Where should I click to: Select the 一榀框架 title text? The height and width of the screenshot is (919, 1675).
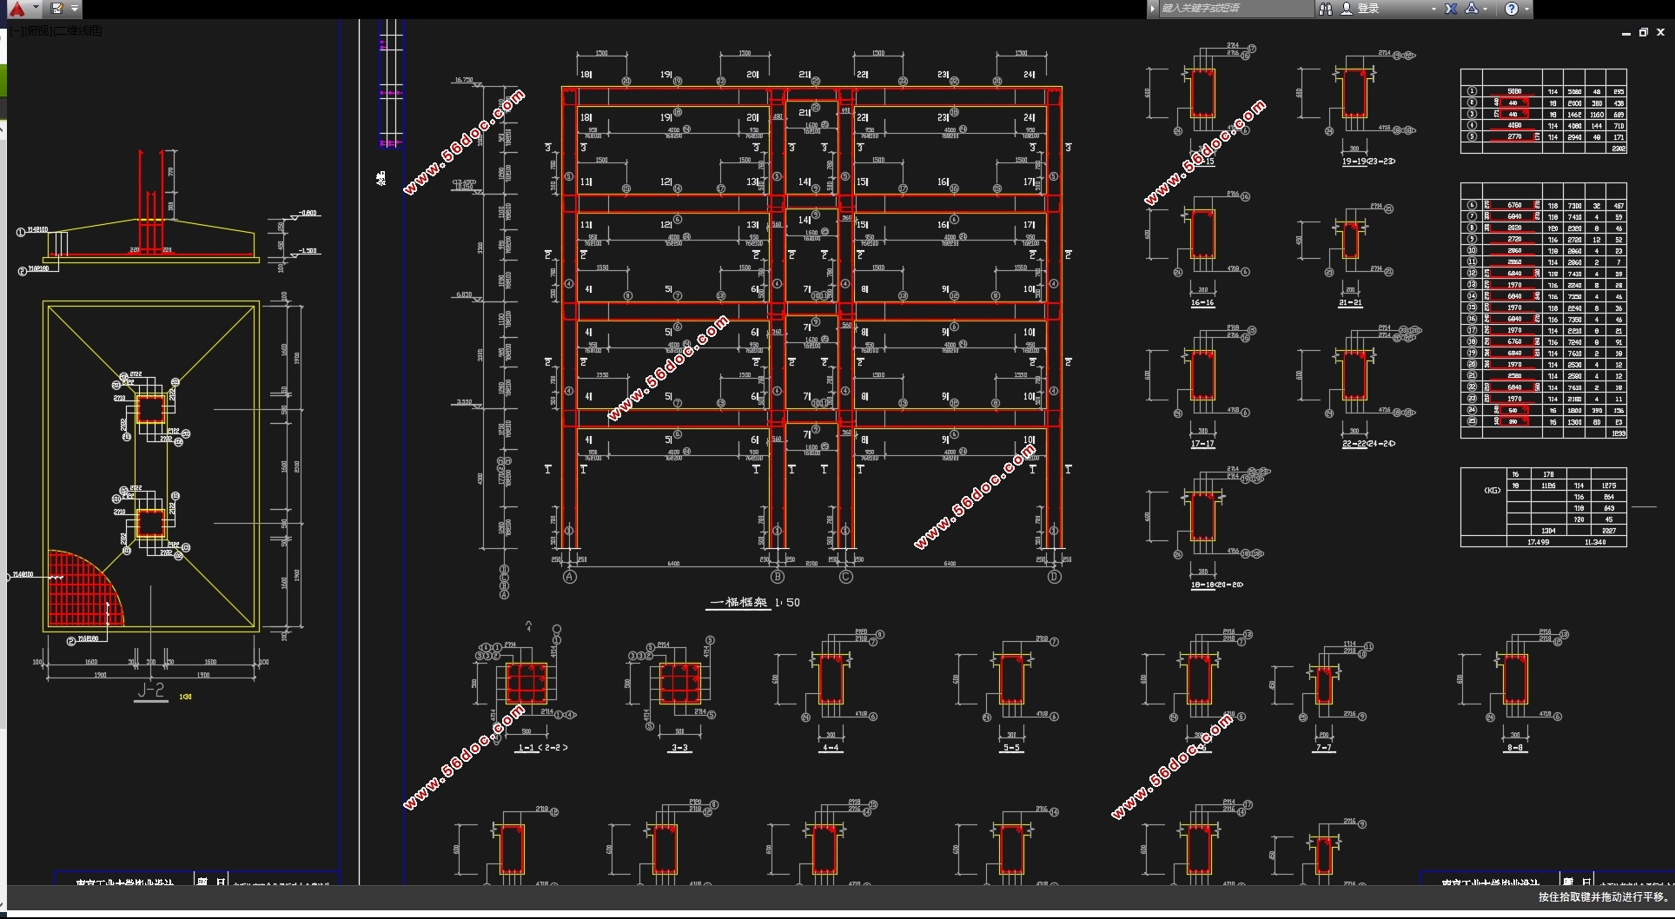coord(739,602)
